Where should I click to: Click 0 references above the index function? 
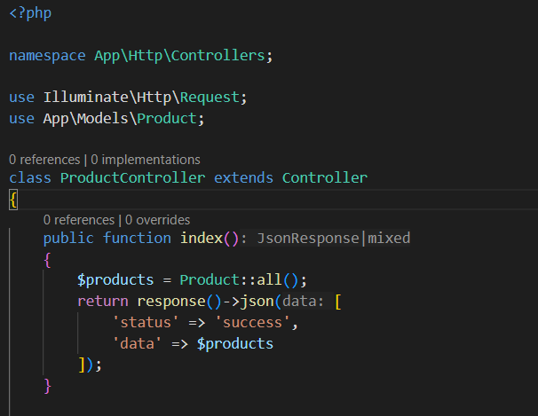(79, 220)
